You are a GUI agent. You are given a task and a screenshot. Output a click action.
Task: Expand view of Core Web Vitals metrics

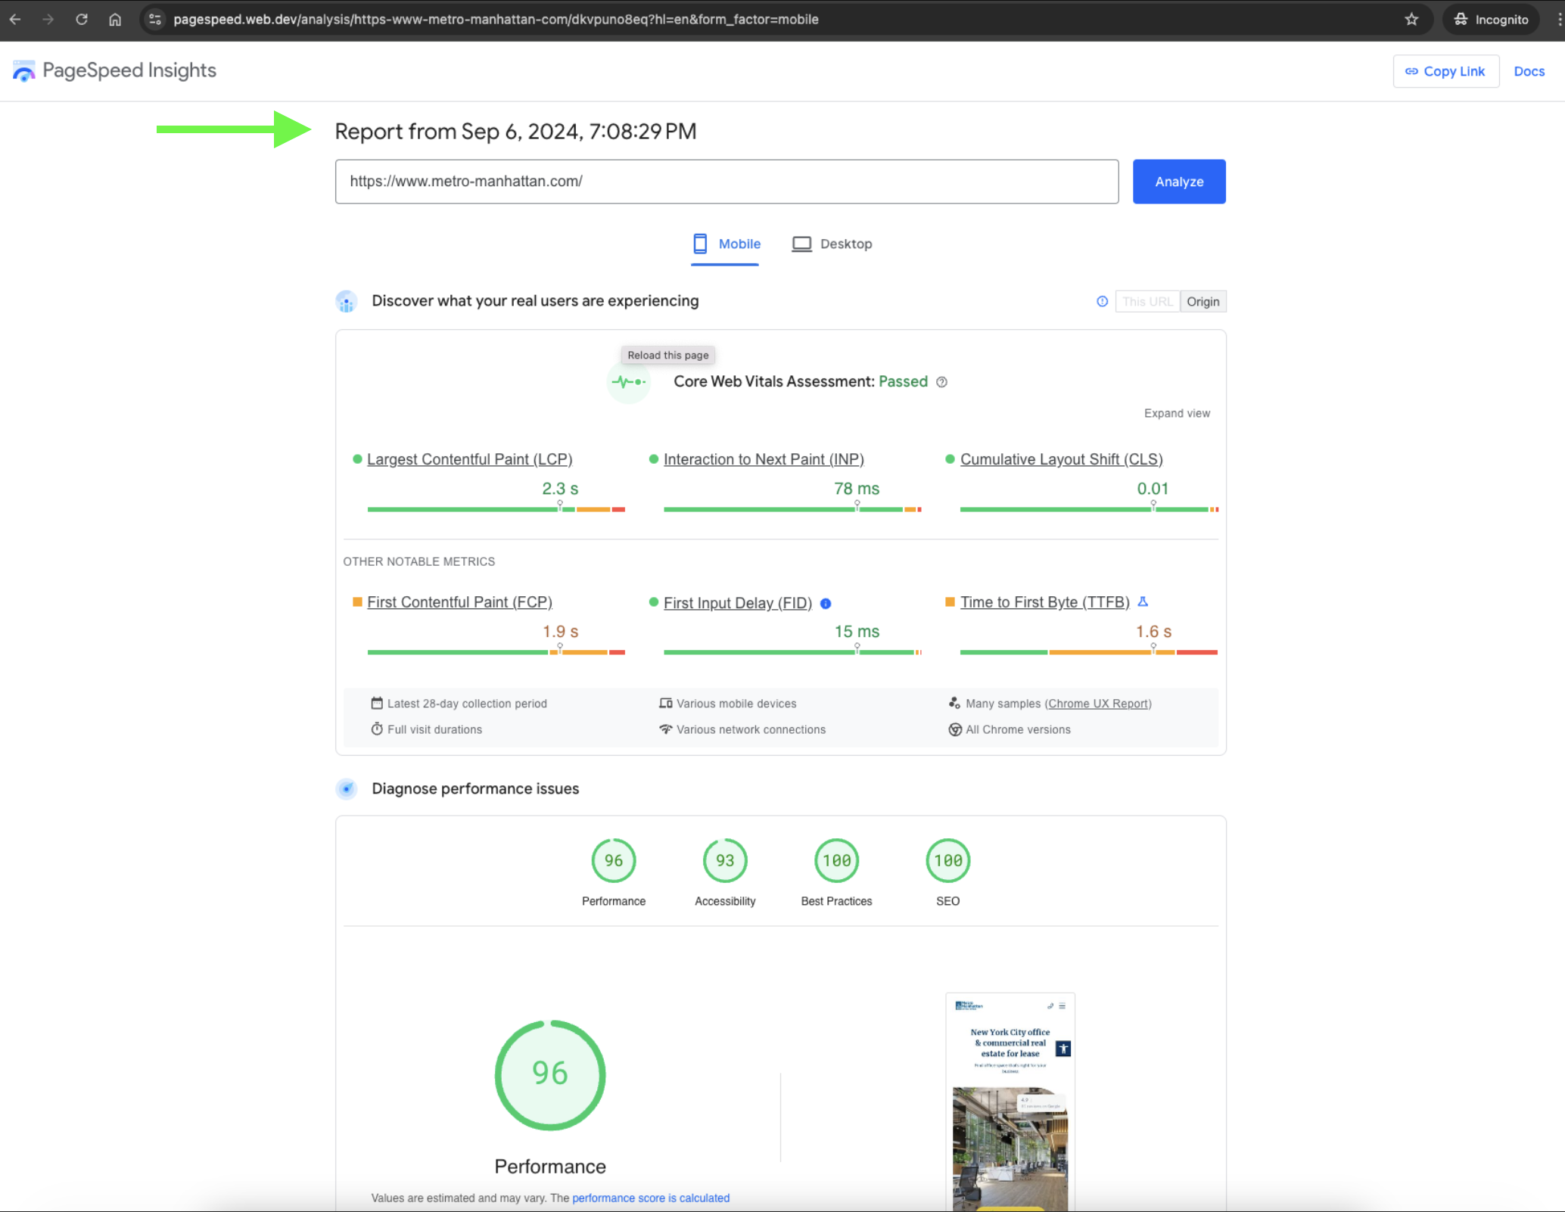(1177, 413)
